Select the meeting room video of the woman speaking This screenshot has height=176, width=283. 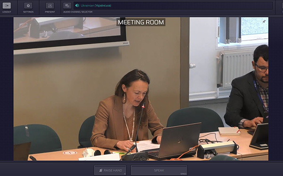(141, 89)
